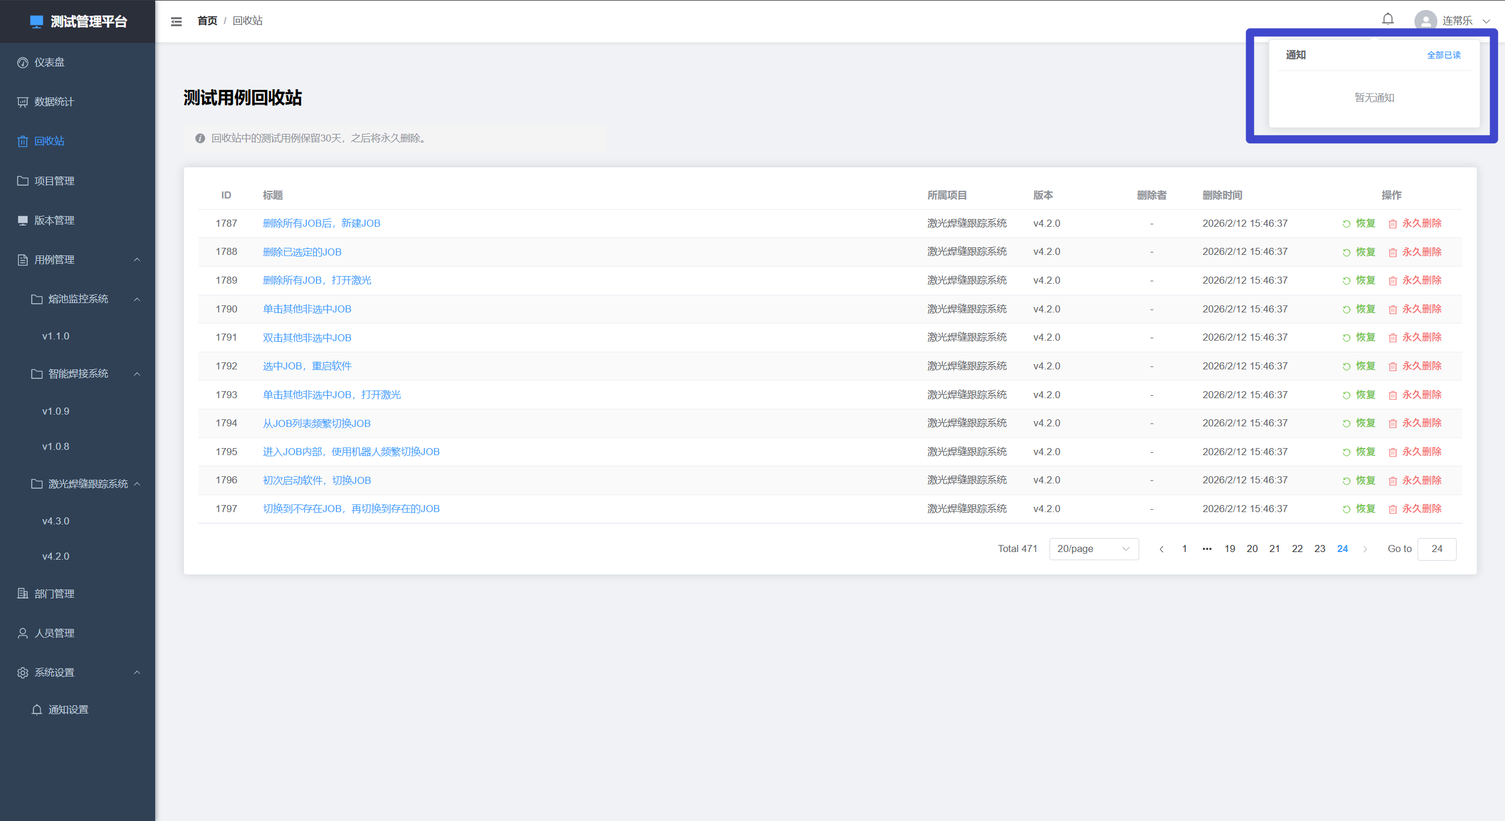Click 通知设置 bell icon in sidebar
This screenshot has height=821, width=1505.
click(x=37, y=710)
